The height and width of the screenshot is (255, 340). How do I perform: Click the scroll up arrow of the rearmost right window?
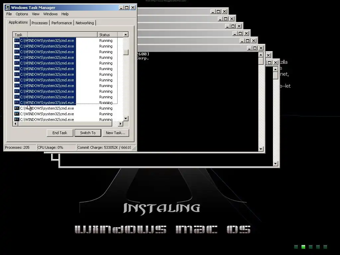[276, 69]
